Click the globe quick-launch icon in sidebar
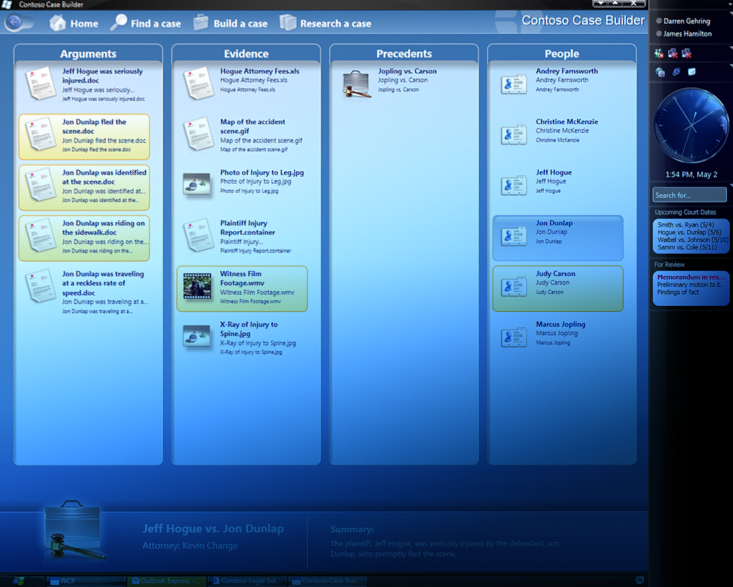This screenshot has width=733, height=587. click(x=660, y=72)
